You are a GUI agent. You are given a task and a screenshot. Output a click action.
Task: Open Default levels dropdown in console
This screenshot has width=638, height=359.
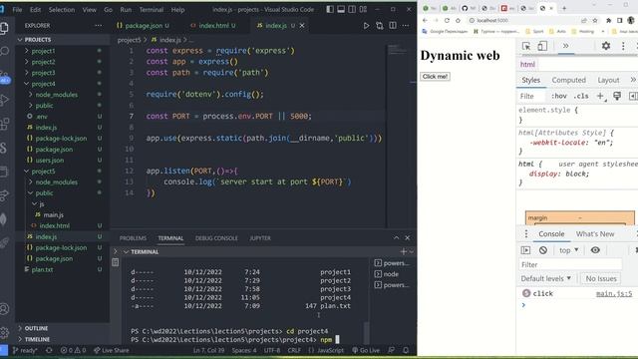546,279
